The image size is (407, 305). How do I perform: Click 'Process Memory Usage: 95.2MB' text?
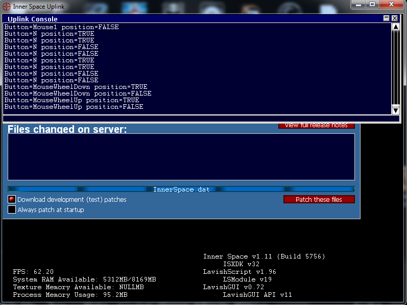pyautogui.click(x=70, y=295)
